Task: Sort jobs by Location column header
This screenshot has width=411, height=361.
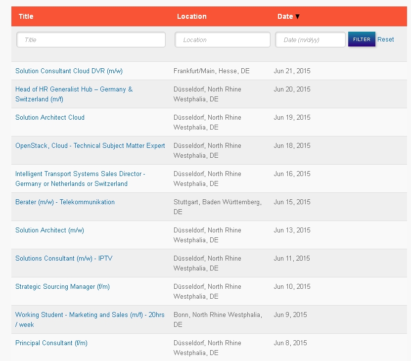Action: click(191, 16)
